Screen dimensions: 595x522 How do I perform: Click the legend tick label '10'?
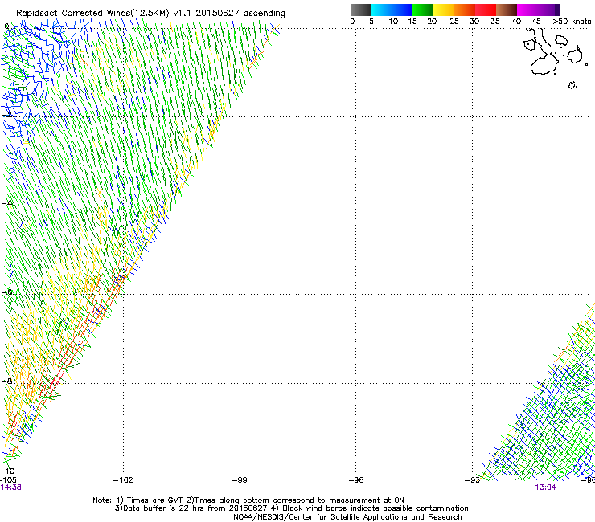[393, 22]
